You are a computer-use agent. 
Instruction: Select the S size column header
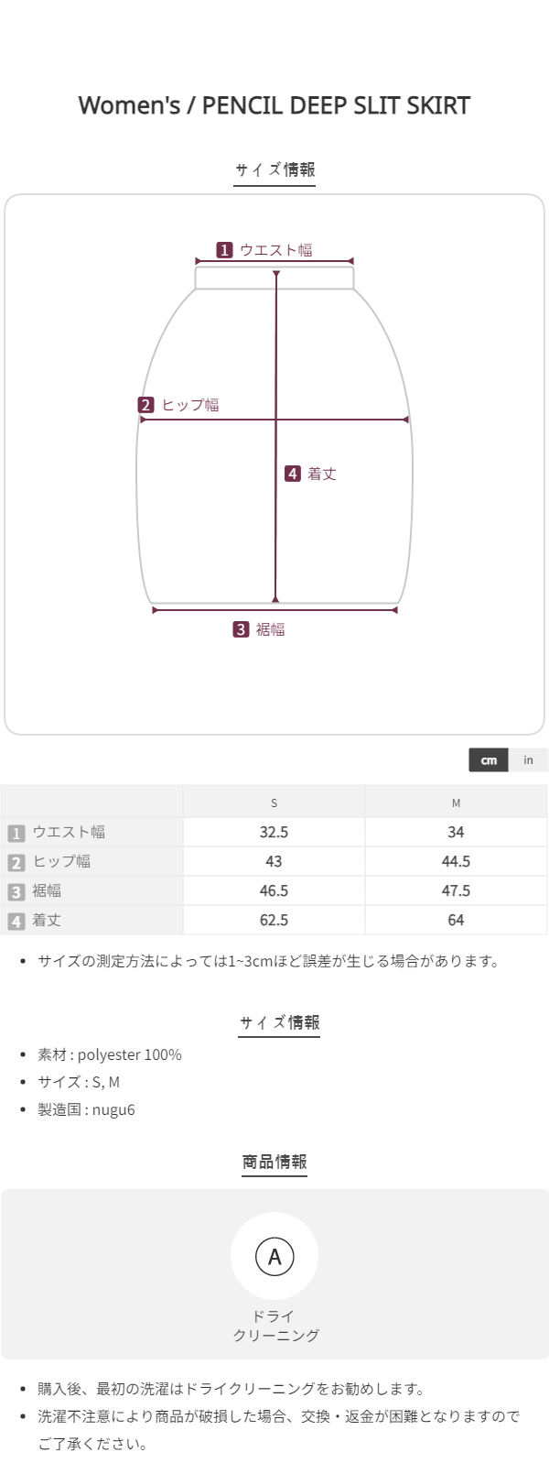274,803
